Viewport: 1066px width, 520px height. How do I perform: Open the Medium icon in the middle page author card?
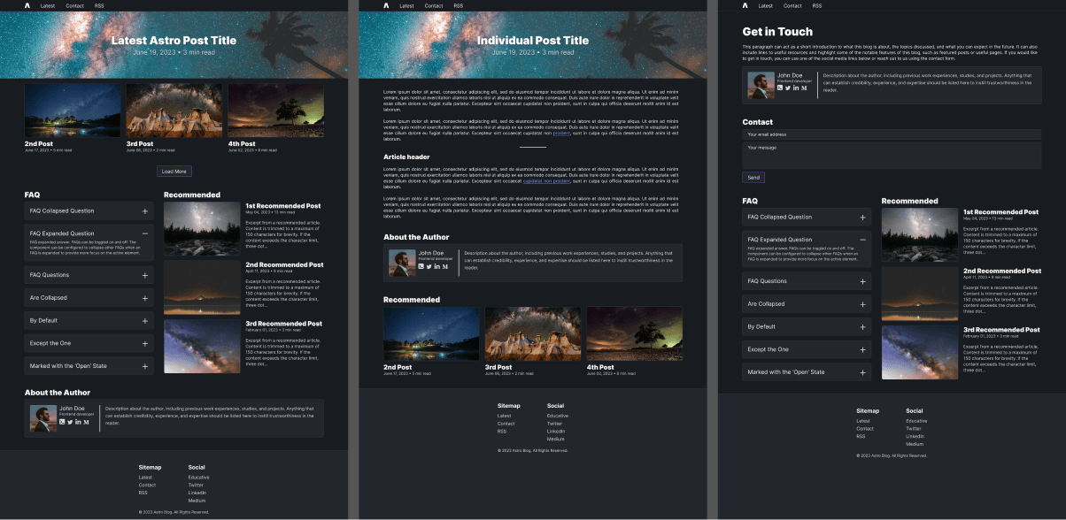point(444,266)
